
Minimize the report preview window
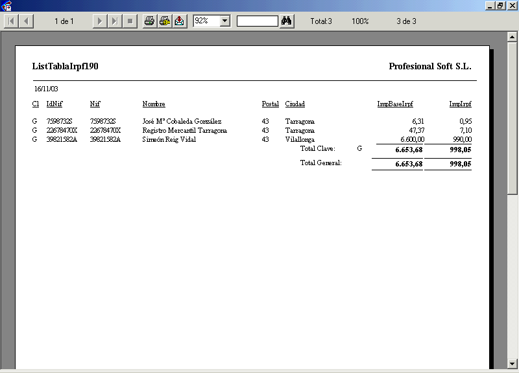[x=489, y=5]
